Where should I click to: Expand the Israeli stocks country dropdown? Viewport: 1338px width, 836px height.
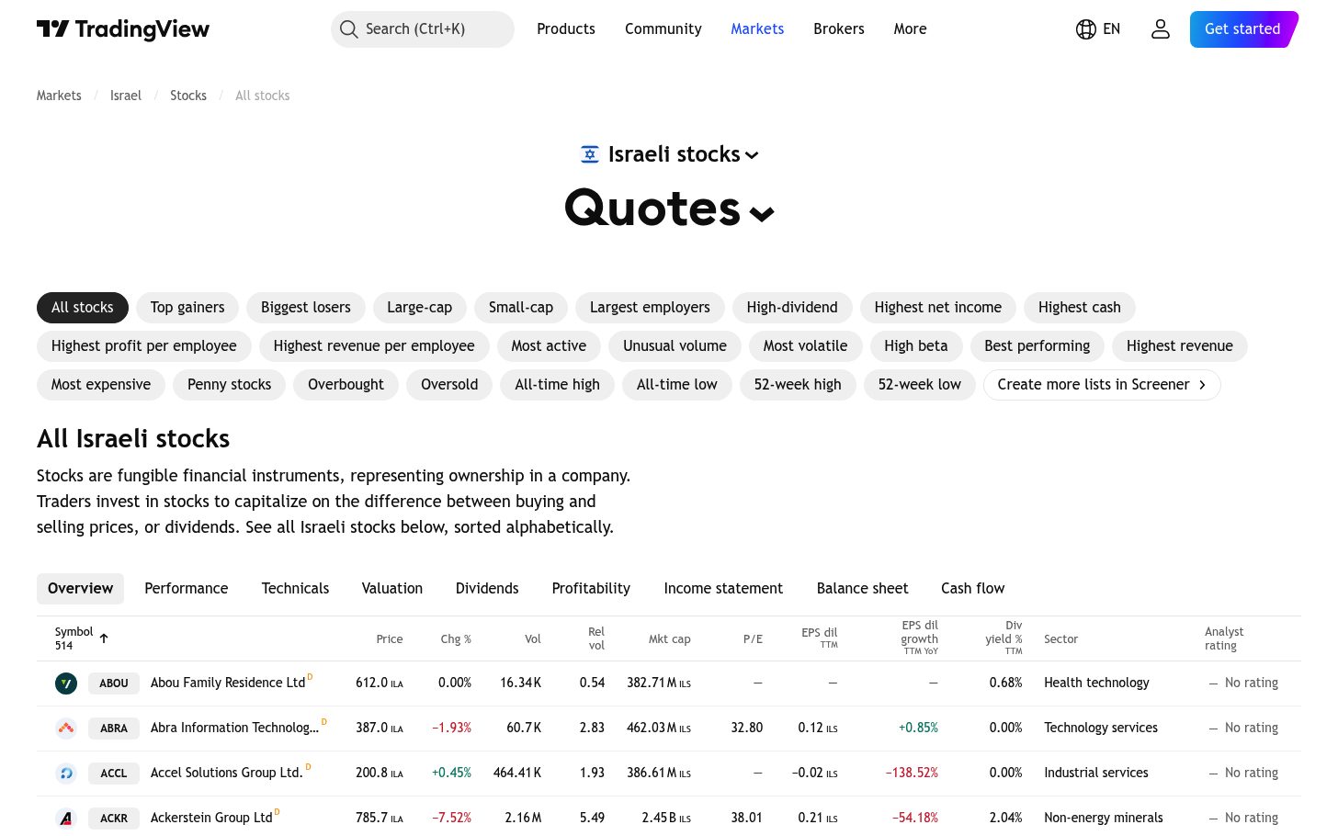[752, 155]
